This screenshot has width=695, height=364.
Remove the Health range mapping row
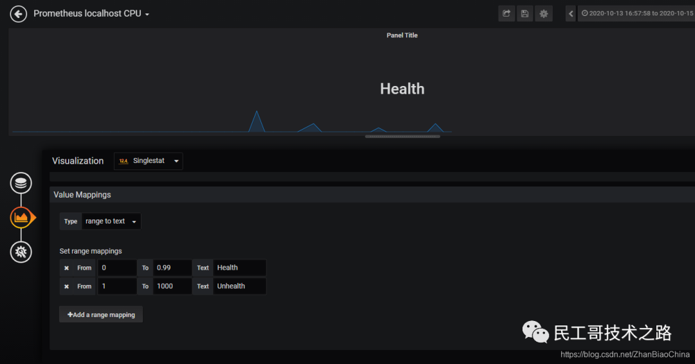point(66,268)
